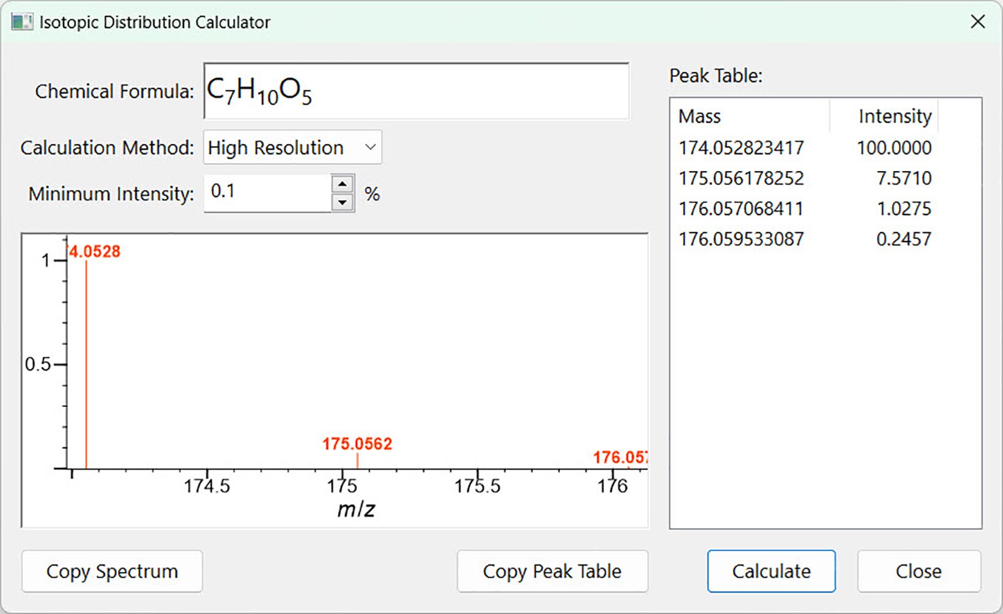Click the Chemical Formula input field
The height and width of the screenshot is (614, 1003).
[416, 92]
